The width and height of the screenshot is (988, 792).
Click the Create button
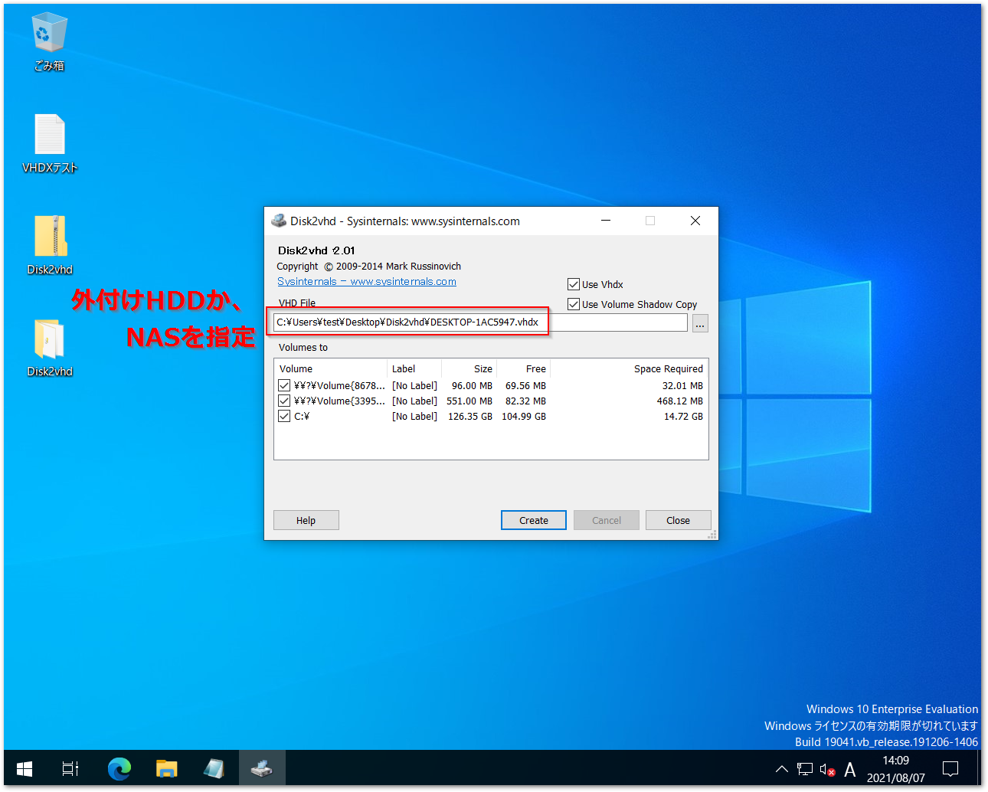pos(534,520)
